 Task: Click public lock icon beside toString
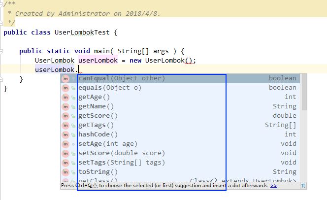tap(73, 172)
